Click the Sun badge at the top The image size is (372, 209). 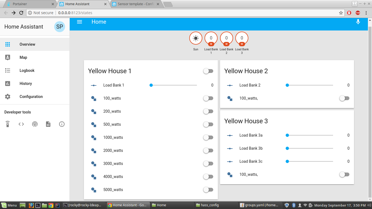coord(196,38)
